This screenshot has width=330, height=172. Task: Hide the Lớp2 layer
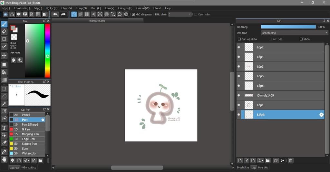(x=239, y=47)
